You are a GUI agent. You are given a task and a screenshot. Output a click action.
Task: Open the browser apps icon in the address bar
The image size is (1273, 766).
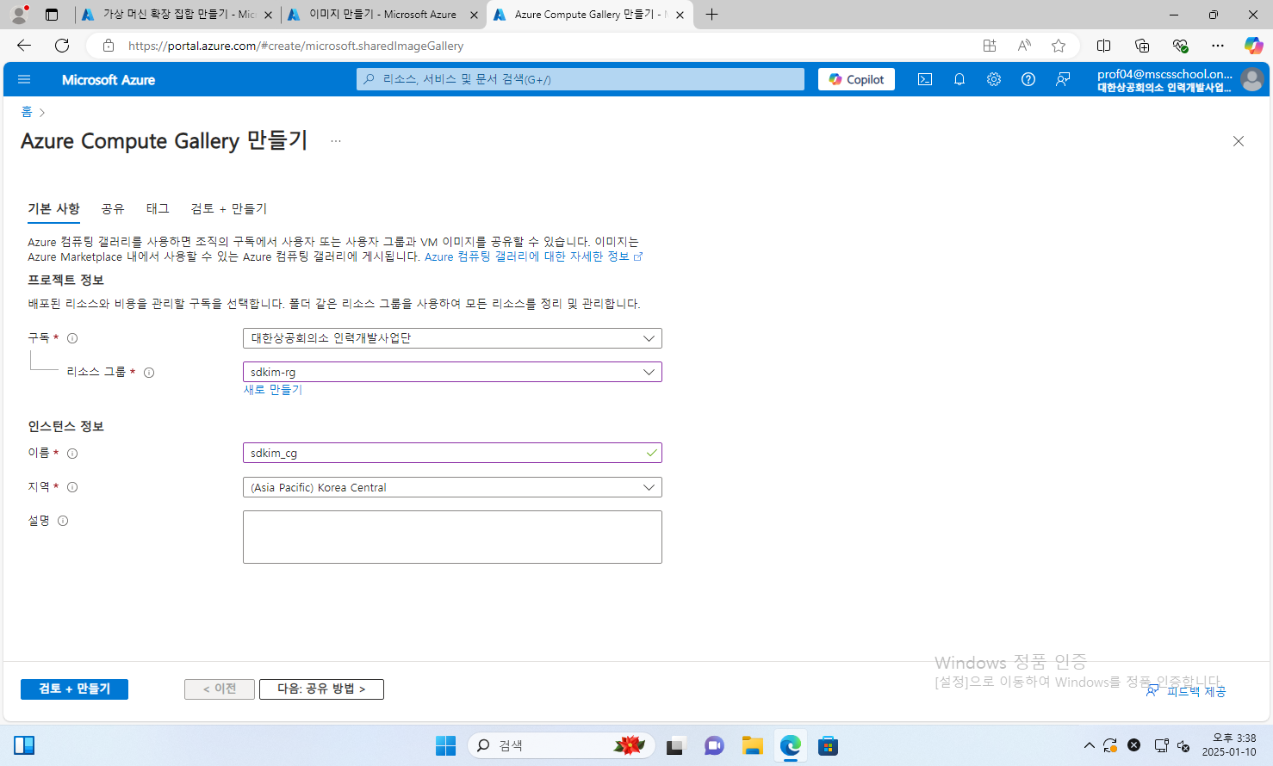pos(990,46)
